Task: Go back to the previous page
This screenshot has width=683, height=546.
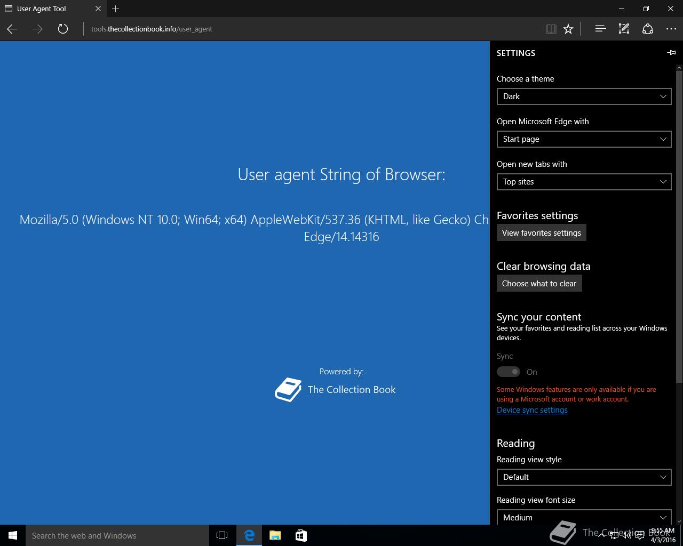Action: click(x=12, y=29)
